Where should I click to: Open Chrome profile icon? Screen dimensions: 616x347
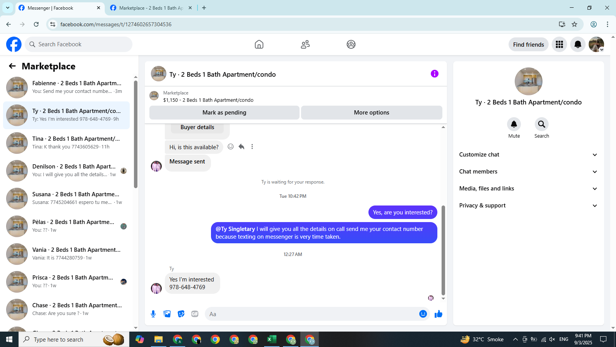point(594,24)
